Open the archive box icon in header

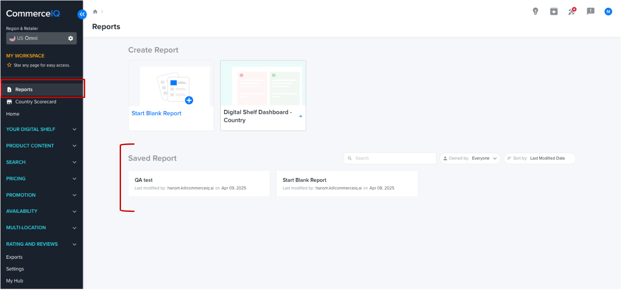554,11
